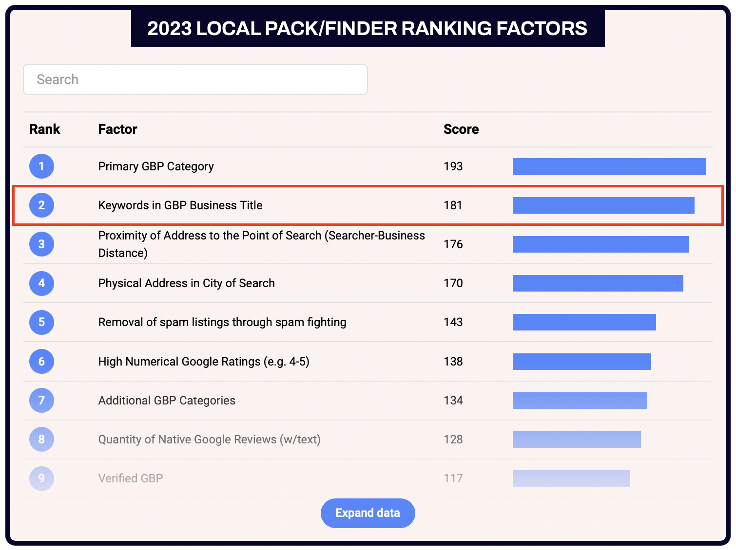
Task: Select Keywords in GBP Business Title
Action: tap(180, 205)
